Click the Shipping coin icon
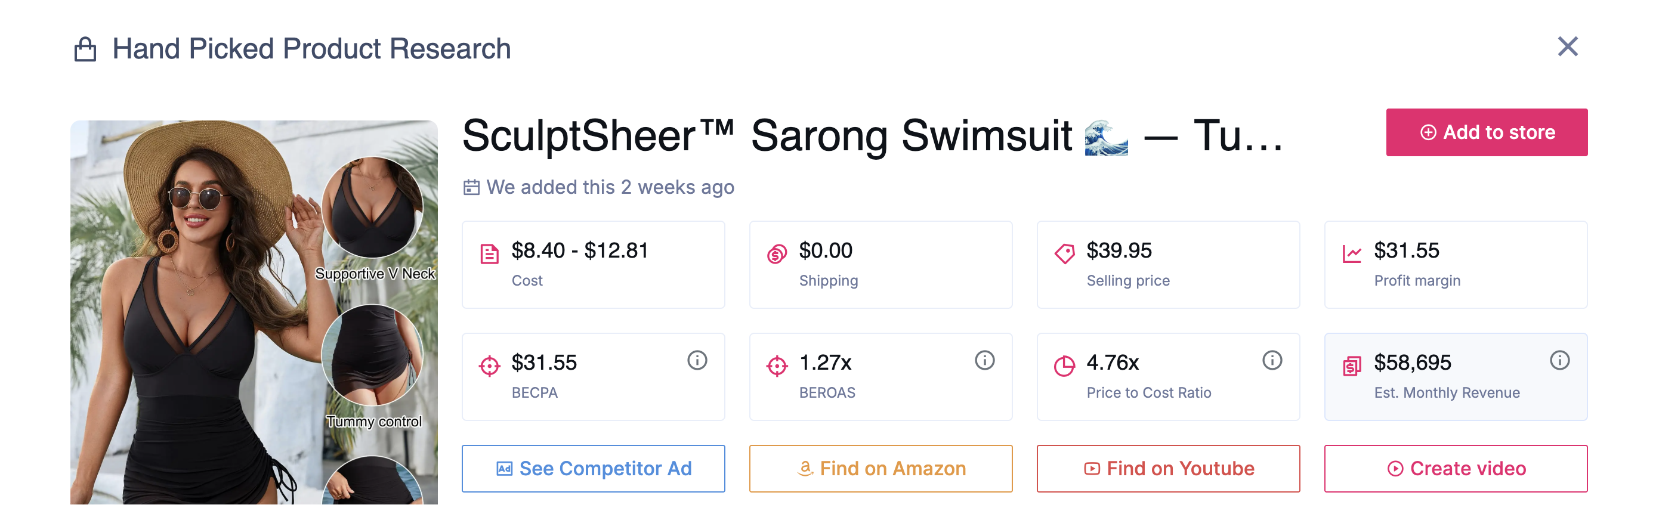The height and width of the screenshot is (514, 1656). click(777, 255)
